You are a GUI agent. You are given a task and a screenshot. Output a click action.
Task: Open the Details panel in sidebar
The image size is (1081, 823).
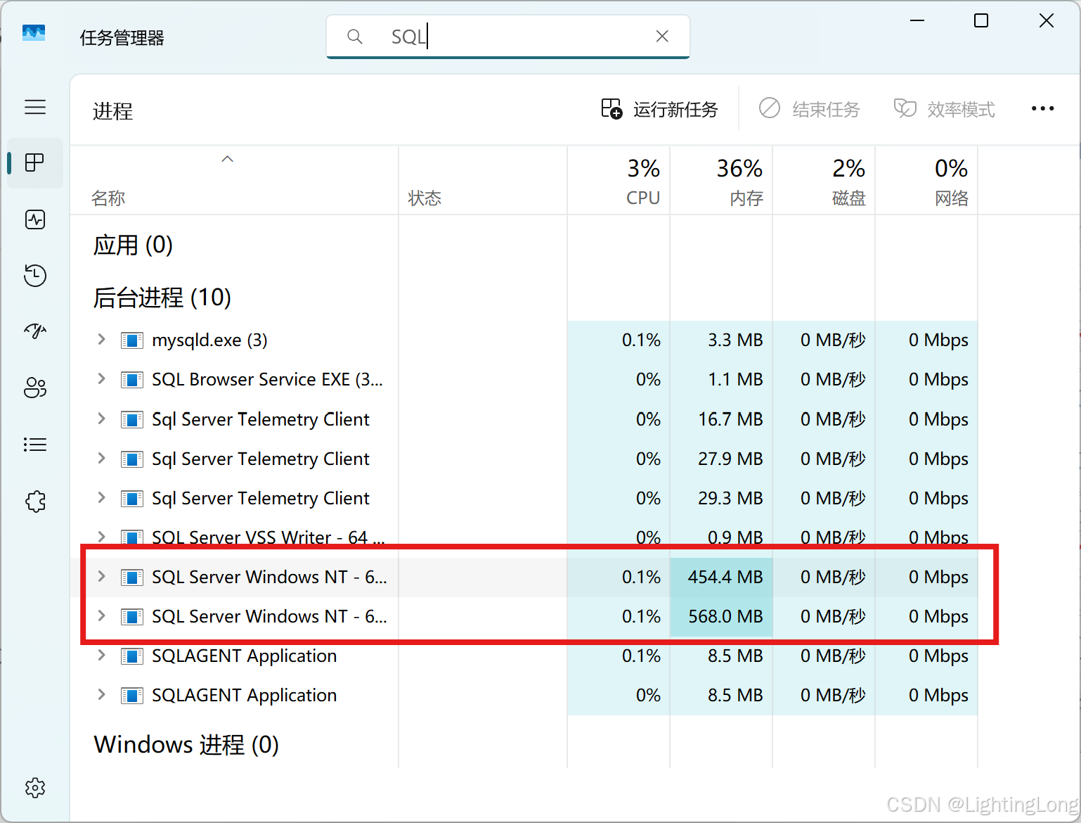pos(35,444)
